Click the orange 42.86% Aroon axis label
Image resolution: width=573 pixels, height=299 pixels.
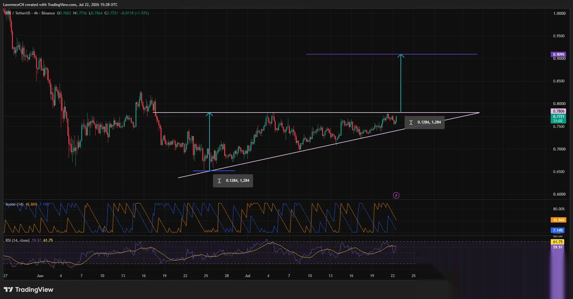pyautogui.click(x=559, y=220)
